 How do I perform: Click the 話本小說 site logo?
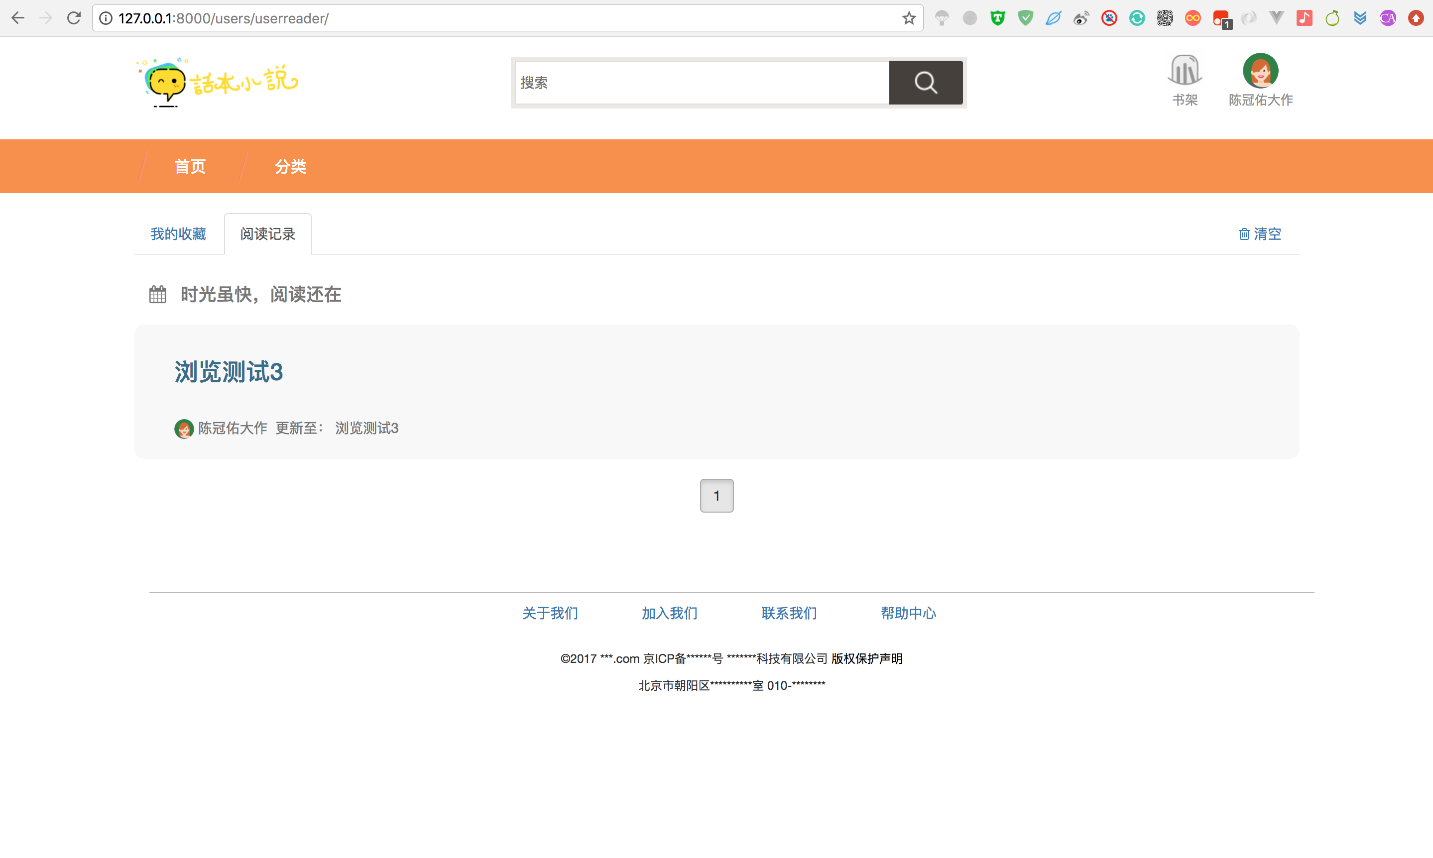click(218, 83)
